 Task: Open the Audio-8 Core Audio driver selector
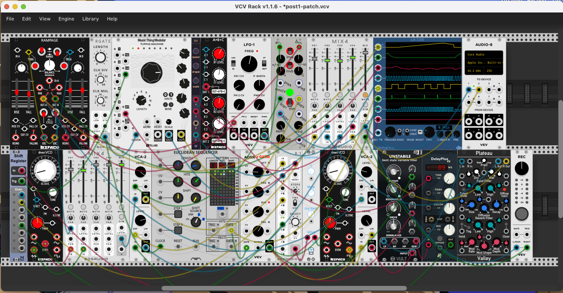(484, 54)
